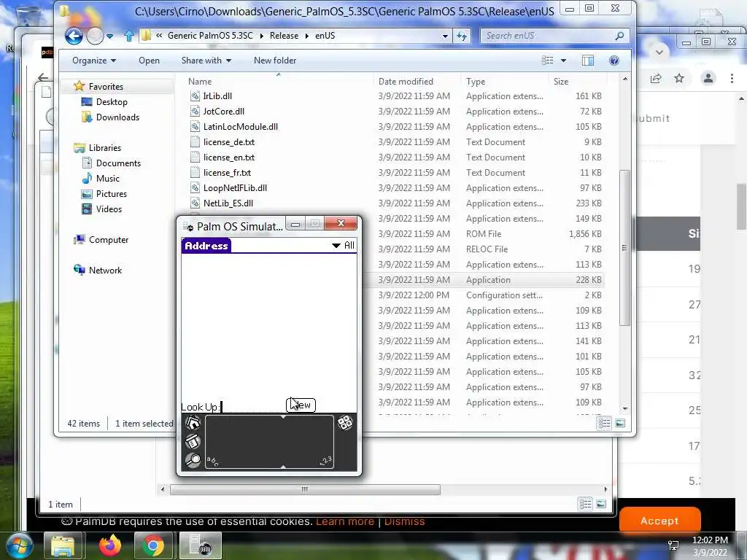
Task: Open Chrome three-dot menu
Action: [732, 79]
